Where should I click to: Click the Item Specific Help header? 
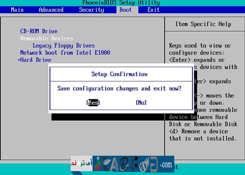203,24
